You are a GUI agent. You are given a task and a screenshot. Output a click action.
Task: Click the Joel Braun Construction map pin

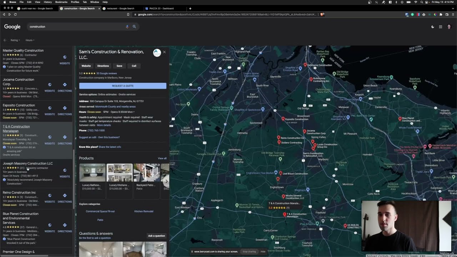pos(280,173)
